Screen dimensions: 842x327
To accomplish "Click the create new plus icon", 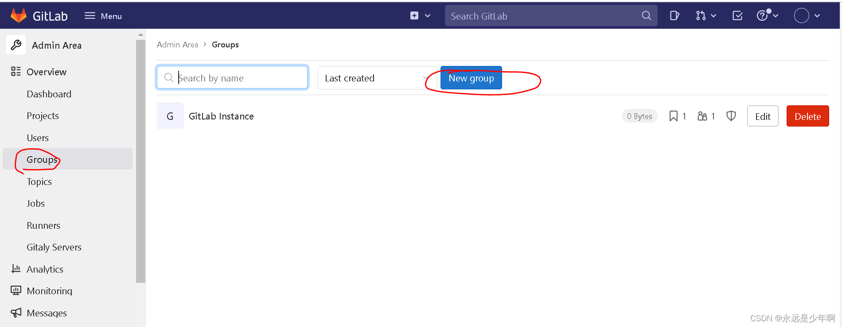I will (414, 16).
